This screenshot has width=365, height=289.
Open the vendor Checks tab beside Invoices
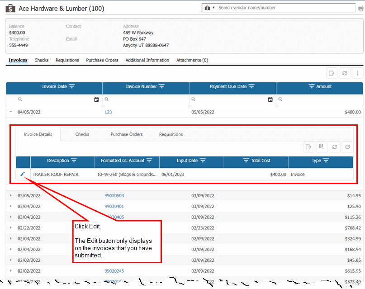tap(42, 60)
